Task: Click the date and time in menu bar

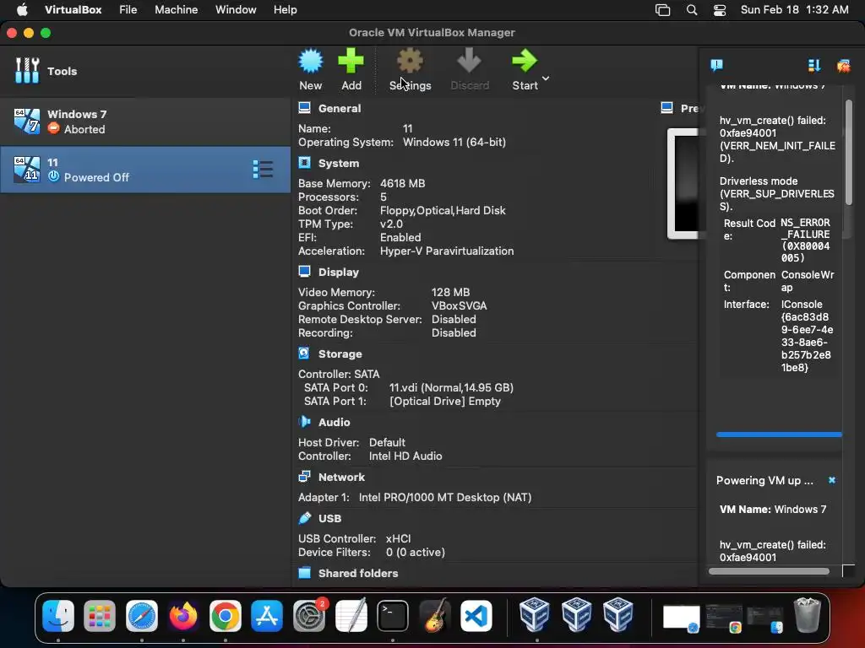Action: pos(794,10)
